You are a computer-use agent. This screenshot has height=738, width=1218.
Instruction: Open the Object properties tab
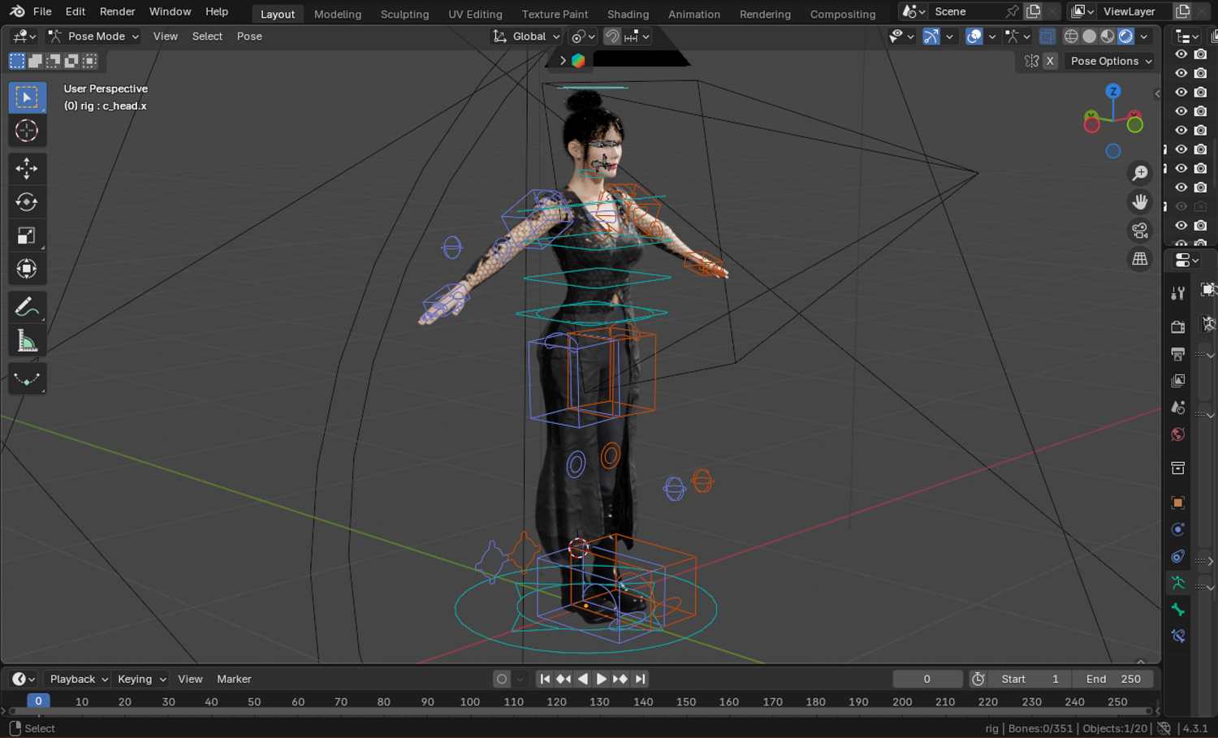(1178, 503)
